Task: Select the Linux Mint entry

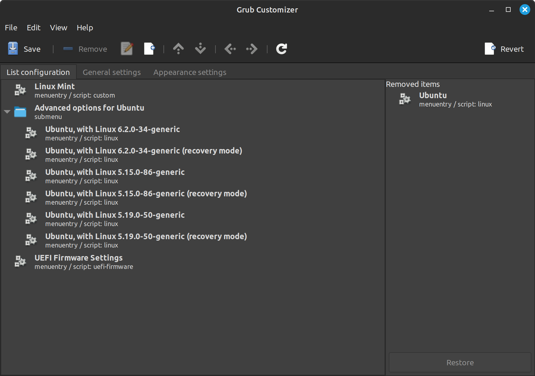Action: [193, 90]
